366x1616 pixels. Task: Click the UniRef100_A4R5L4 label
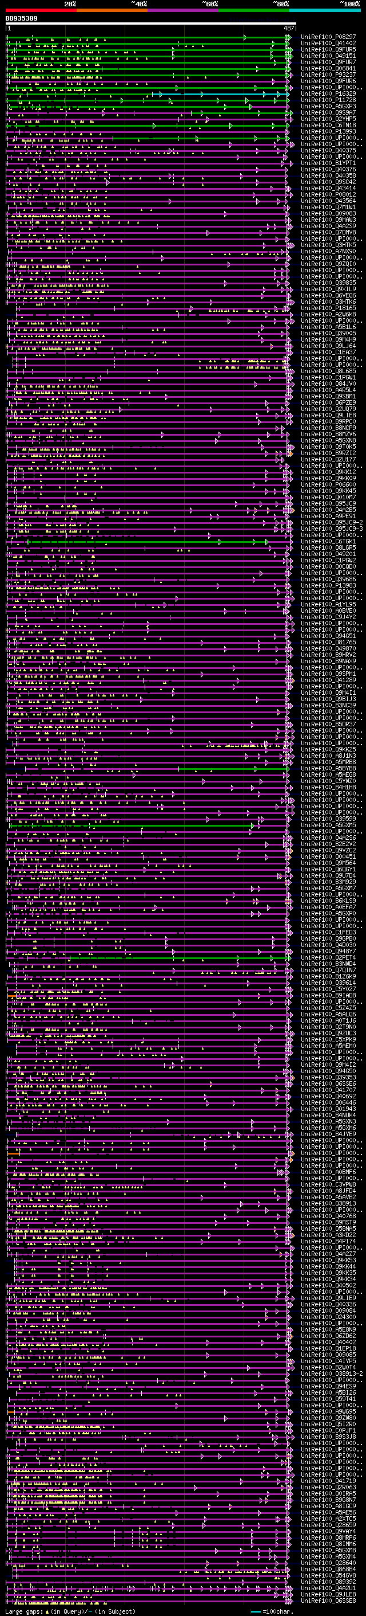click(328, 390)
